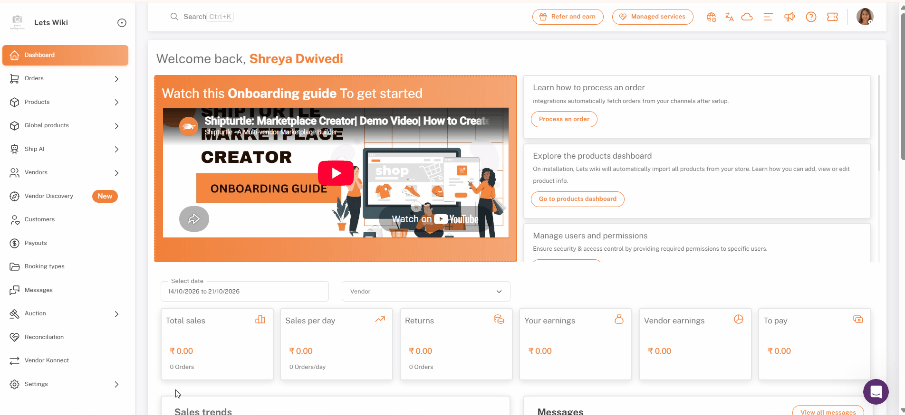This screenshot has width=905, height=416.
Task: Open the Products menu
Action: point(65,102)
